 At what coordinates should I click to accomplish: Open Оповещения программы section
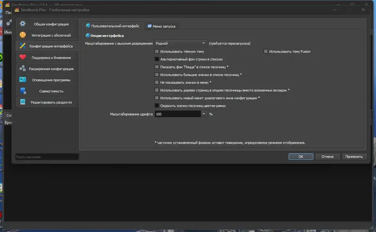tap(47, 80)
